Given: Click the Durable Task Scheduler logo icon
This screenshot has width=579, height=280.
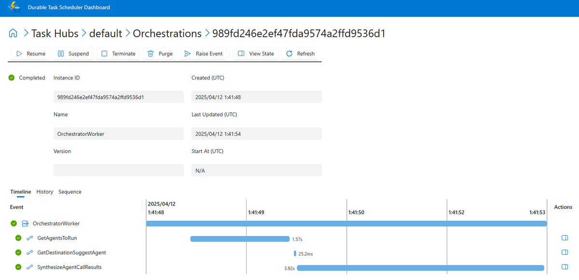Looking at the screenshot, I should (14, 7).
